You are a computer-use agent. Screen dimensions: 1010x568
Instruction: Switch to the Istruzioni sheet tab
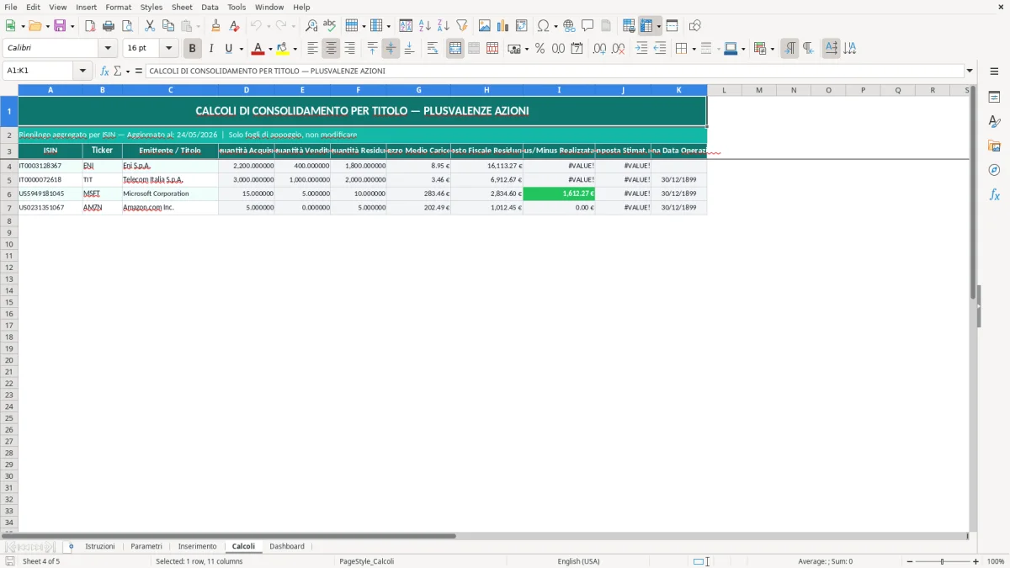[x=100, y=546]
